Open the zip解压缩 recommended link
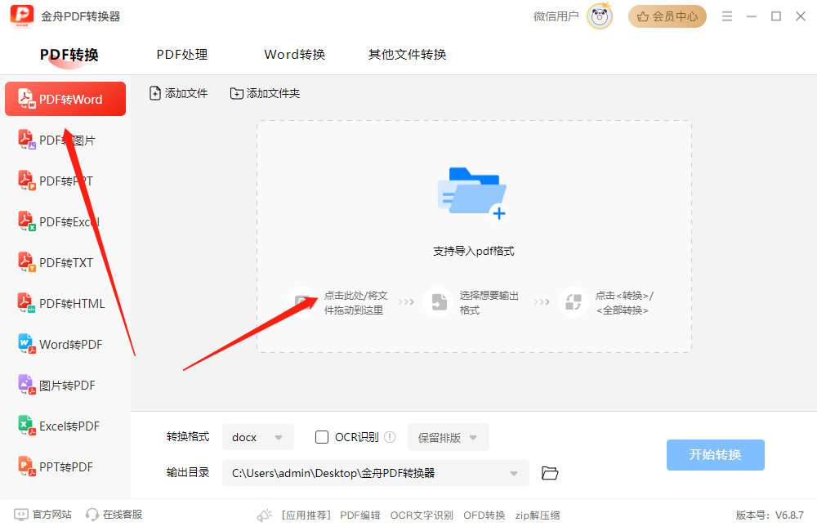 pyautogui.click(x=538, y=515)
